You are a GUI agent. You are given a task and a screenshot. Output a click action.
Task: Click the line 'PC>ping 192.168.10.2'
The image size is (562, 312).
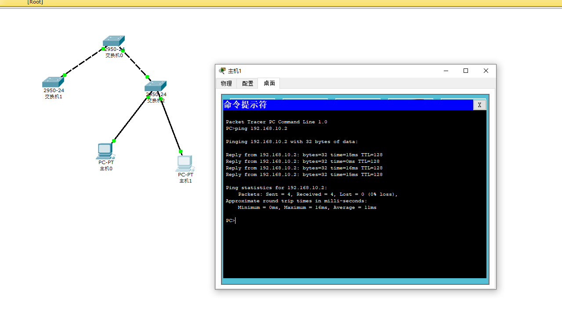256,129
